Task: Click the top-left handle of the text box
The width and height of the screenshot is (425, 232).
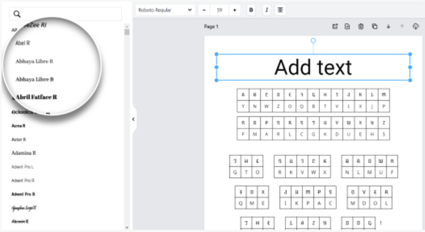Action: tap(217, 54)
